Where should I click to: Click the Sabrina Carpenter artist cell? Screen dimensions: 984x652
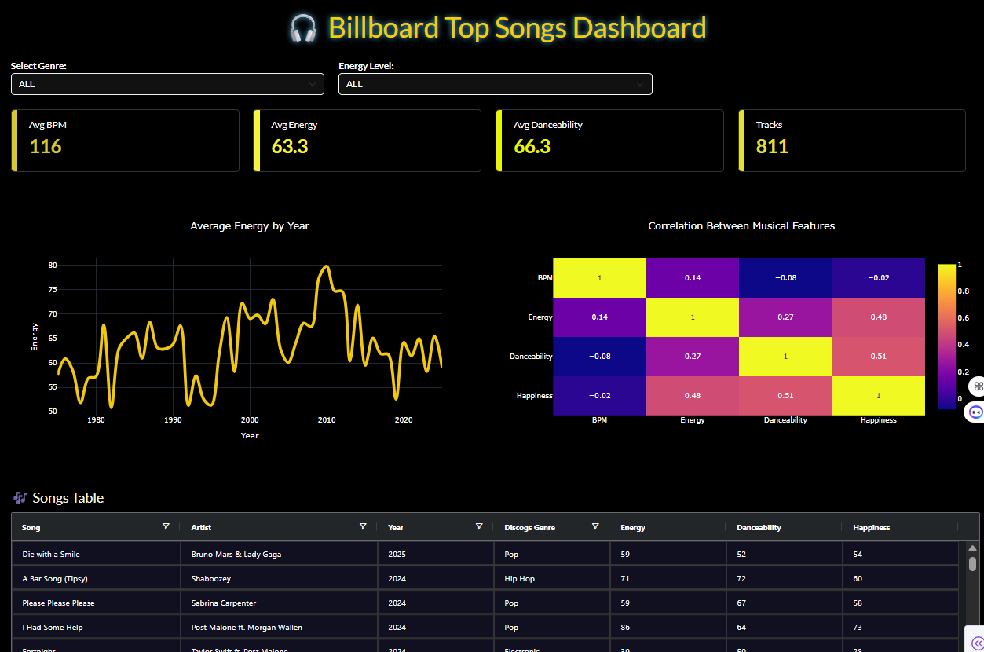tap(224, 603)
